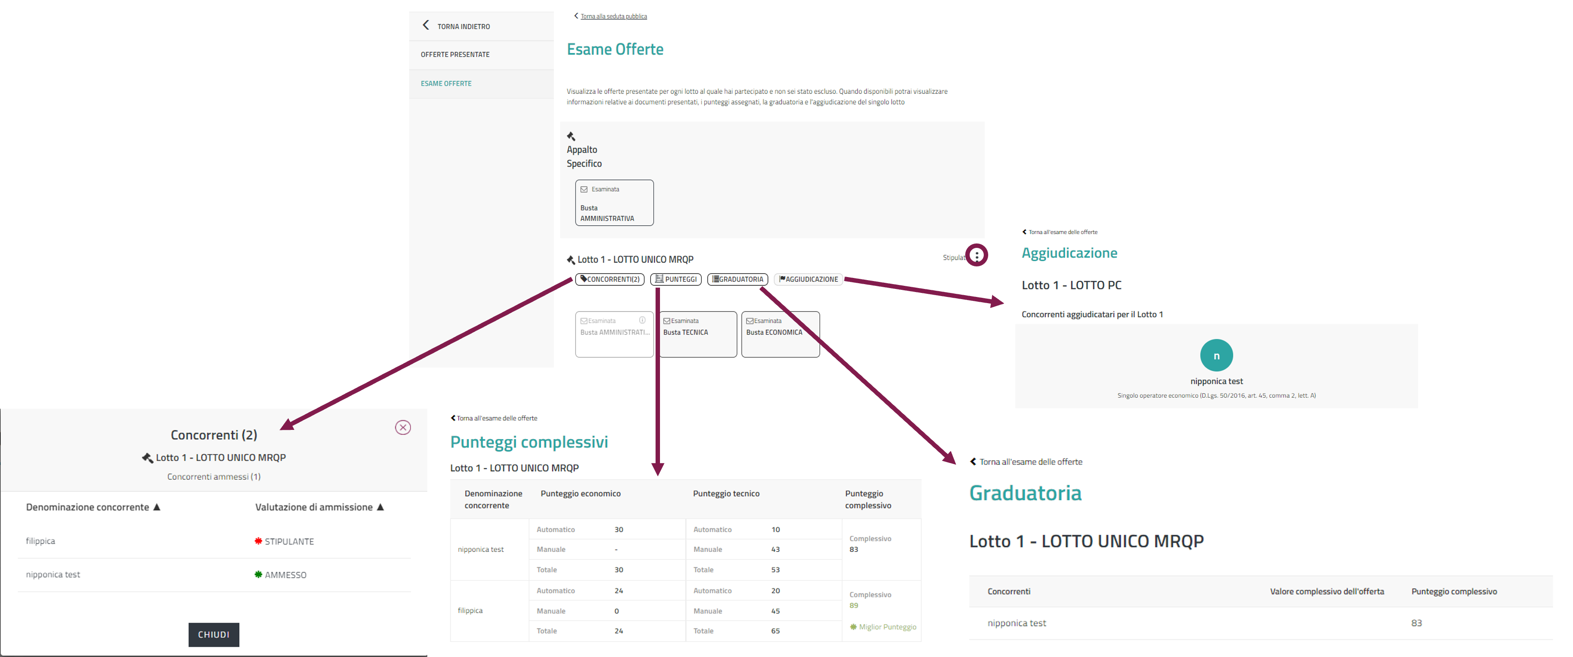This screenshot has height=657, width=1573.
Task: Select ESAME OFFERTE in the sidebar
Action: [x=446, y=84]
